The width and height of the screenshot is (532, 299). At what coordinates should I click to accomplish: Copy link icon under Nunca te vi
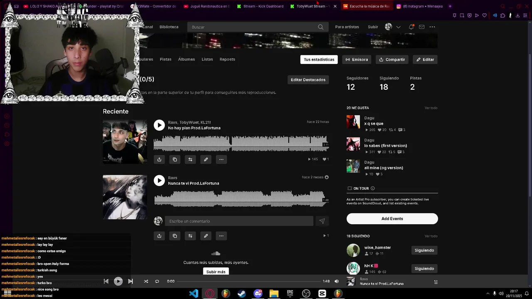pyautogui.click(x=175, y=236)
